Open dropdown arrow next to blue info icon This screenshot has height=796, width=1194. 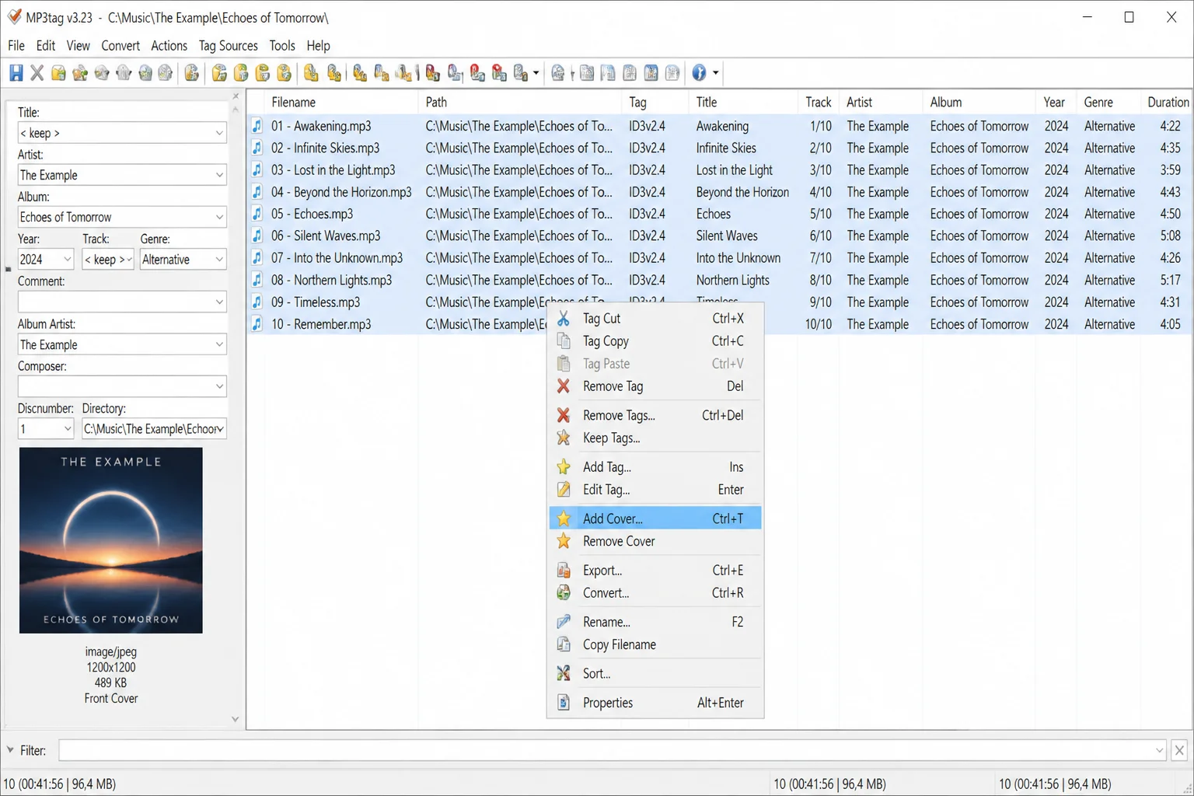coord(716,73)
